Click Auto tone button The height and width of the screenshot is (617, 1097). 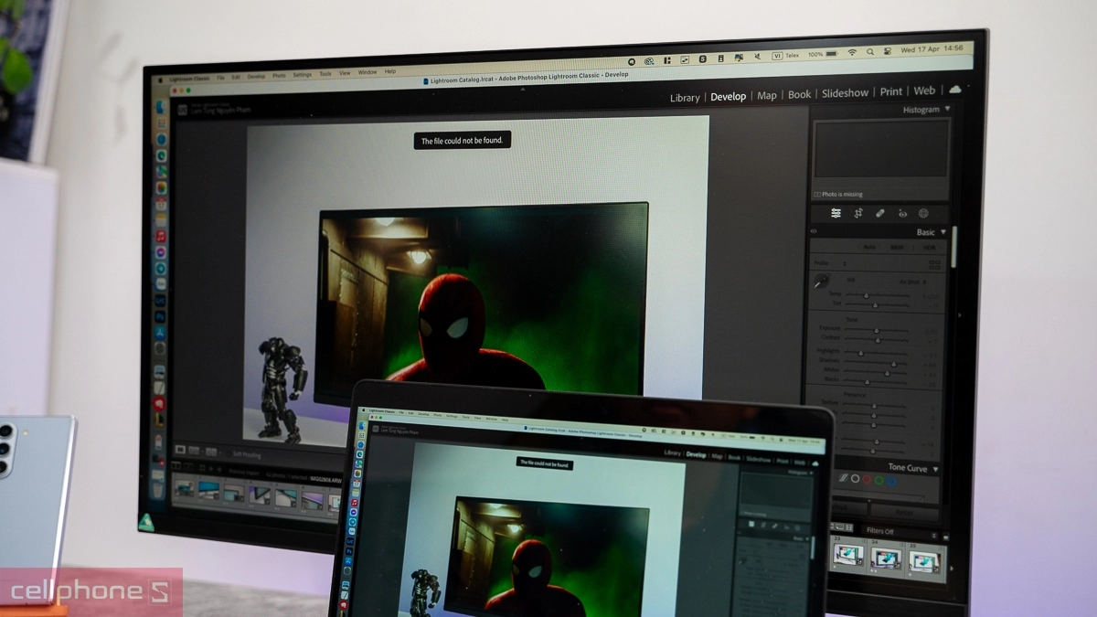(x=870, y=248)
